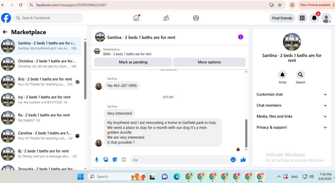The height and width of the screenshot is (183, 335).
Task: Bookmark this page with the star icon
Action: (x=280, y=5)
